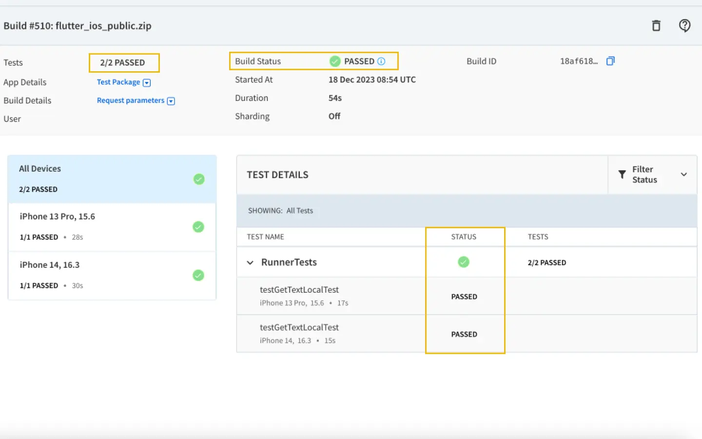
Task: Collapse the RunnerTests group chevron
Action: click(x=250, y=262)
